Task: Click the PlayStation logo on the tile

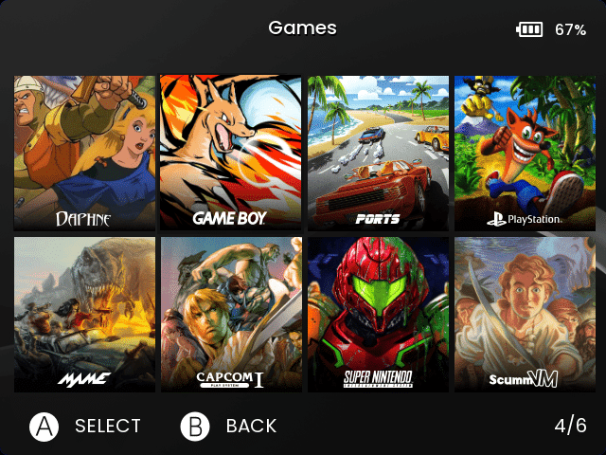Action: point(525,219)
